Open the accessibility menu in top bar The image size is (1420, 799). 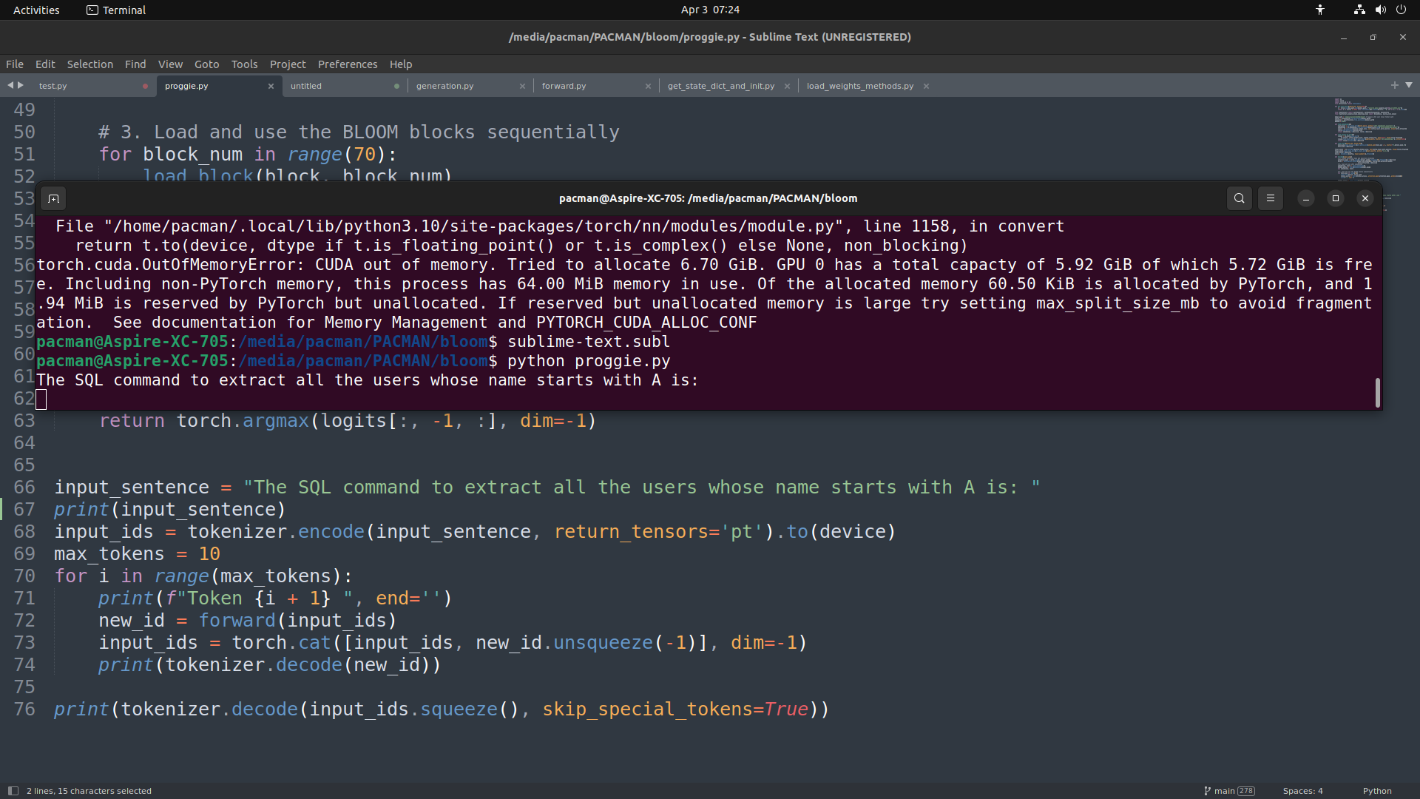[1320, 10]
